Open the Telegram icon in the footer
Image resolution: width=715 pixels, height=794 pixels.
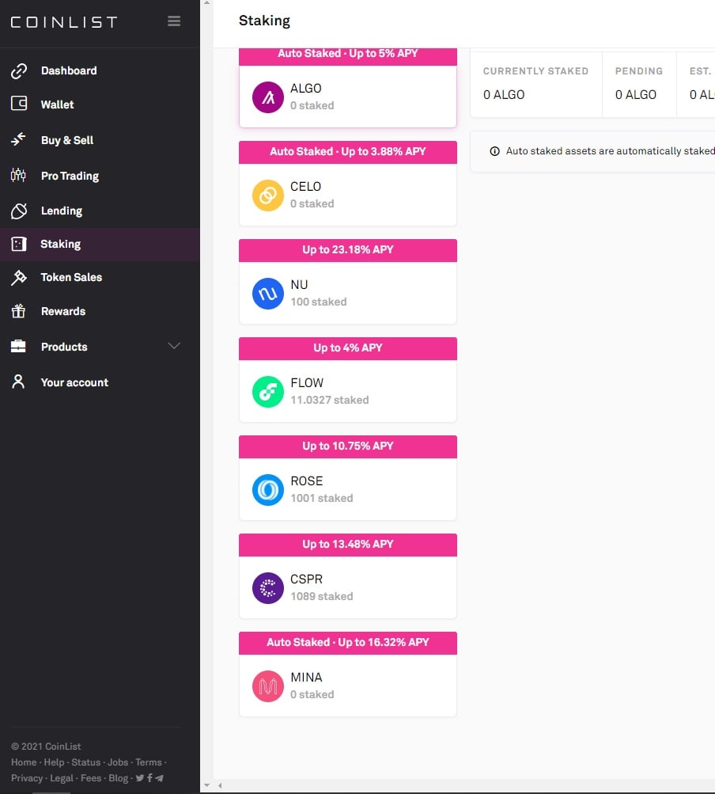(160, 778)
